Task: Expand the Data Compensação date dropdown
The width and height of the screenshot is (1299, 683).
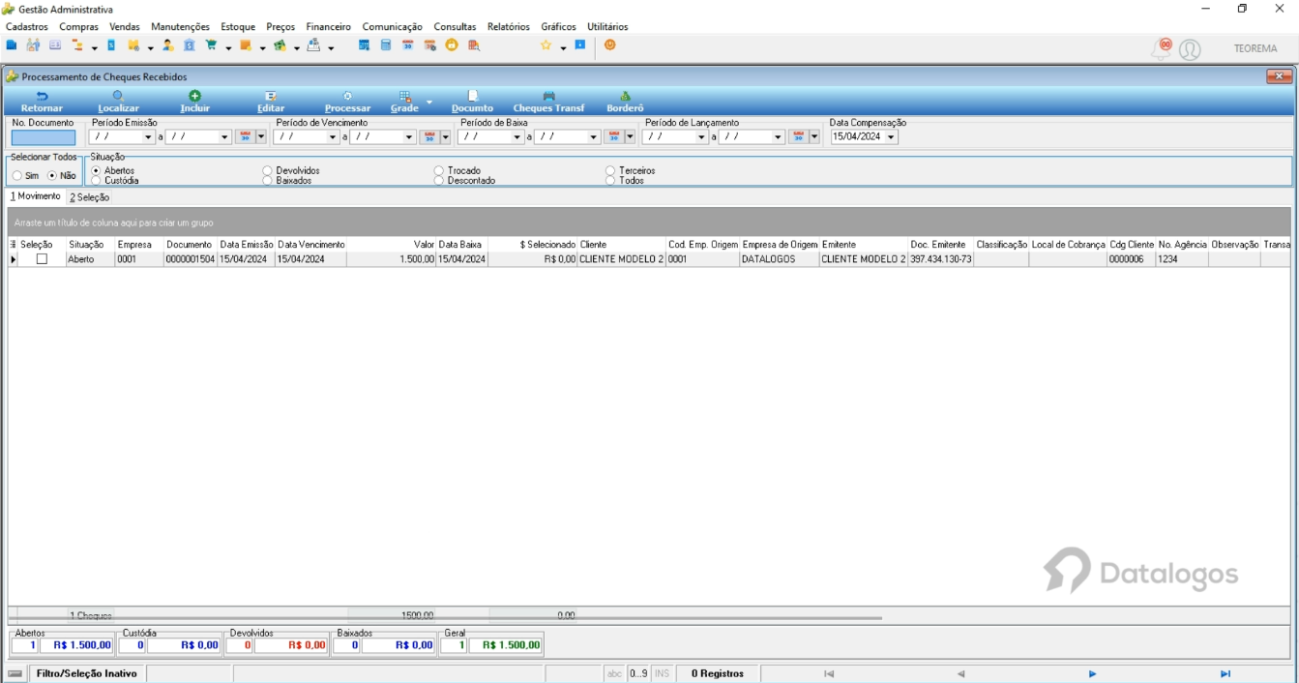Action: [x=891, y=137]
